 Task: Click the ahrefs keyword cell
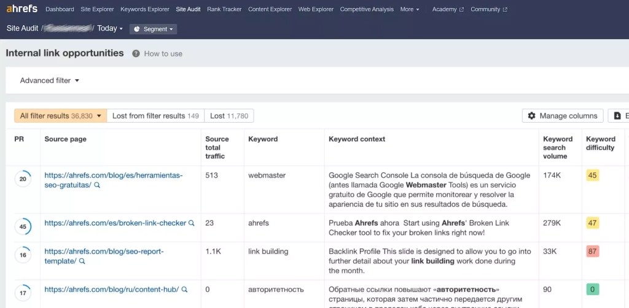pyautogui.click(x=258, y=223)
